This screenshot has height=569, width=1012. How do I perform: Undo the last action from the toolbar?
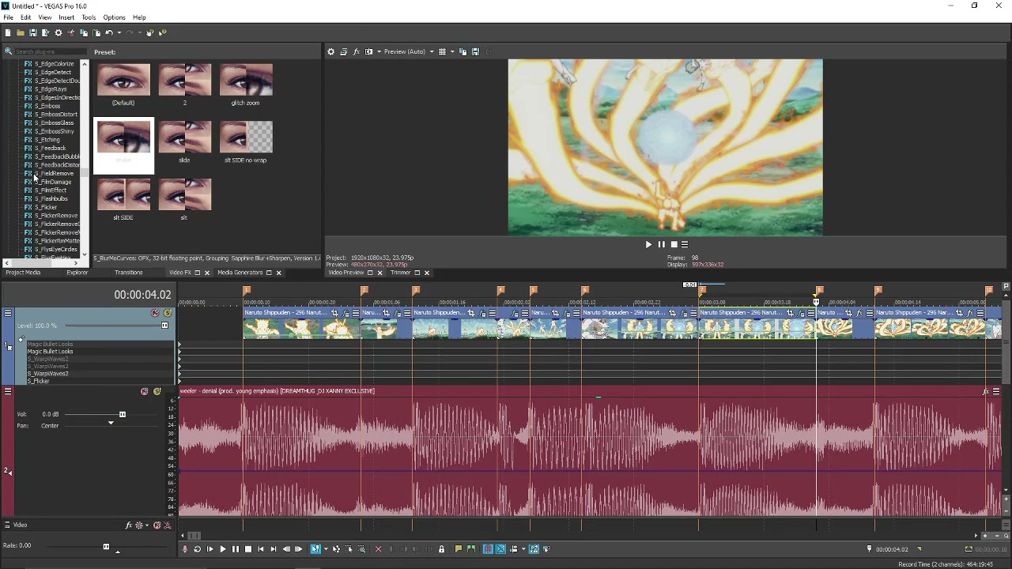pos(109,32)
